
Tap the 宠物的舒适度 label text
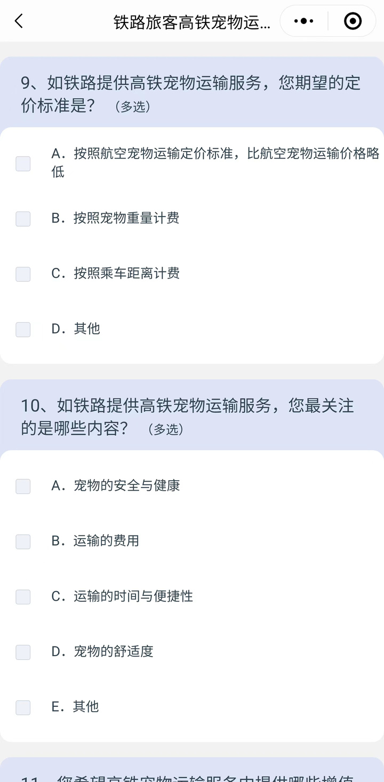(x=113, y=651)
